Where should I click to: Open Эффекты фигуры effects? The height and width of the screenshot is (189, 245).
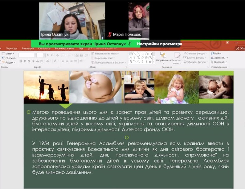(196, 62)
